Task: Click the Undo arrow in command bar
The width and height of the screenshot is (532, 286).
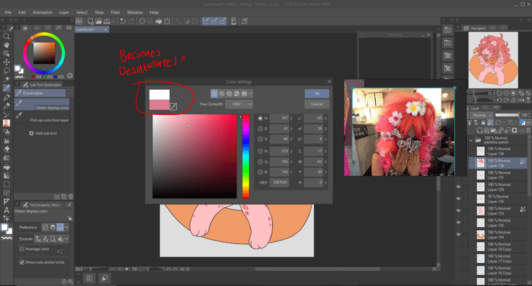Action: point(123,21)
